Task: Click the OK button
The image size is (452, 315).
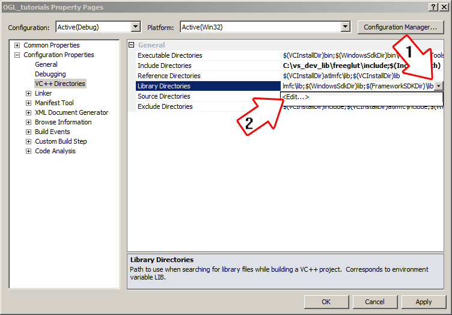Action: (326, 302)
